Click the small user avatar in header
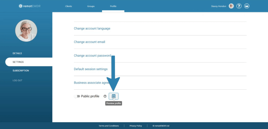268x129 pixels. [x=231, y=6]
